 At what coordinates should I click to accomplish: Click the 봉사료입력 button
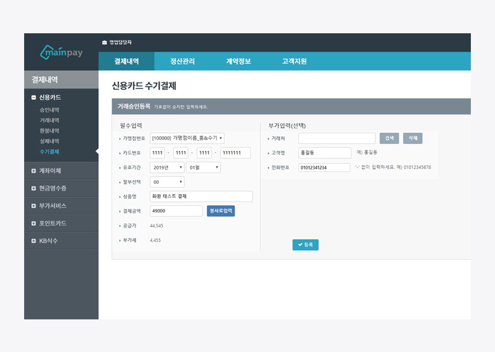point(221,211)
